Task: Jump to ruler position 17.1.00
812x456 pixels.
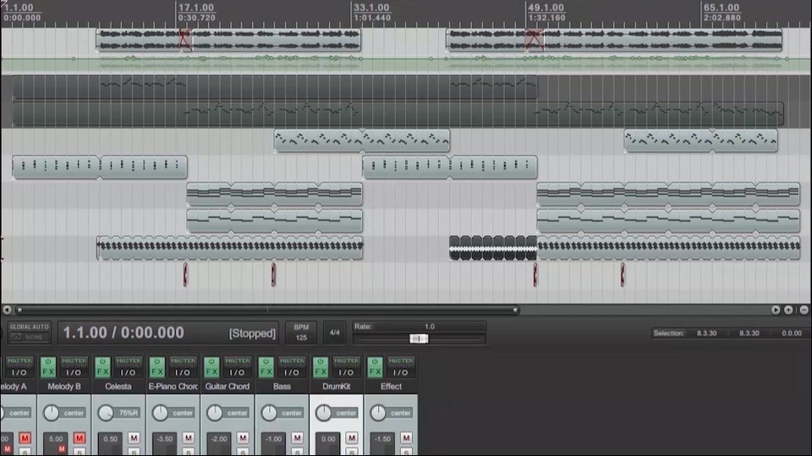Action: [195, 8]
